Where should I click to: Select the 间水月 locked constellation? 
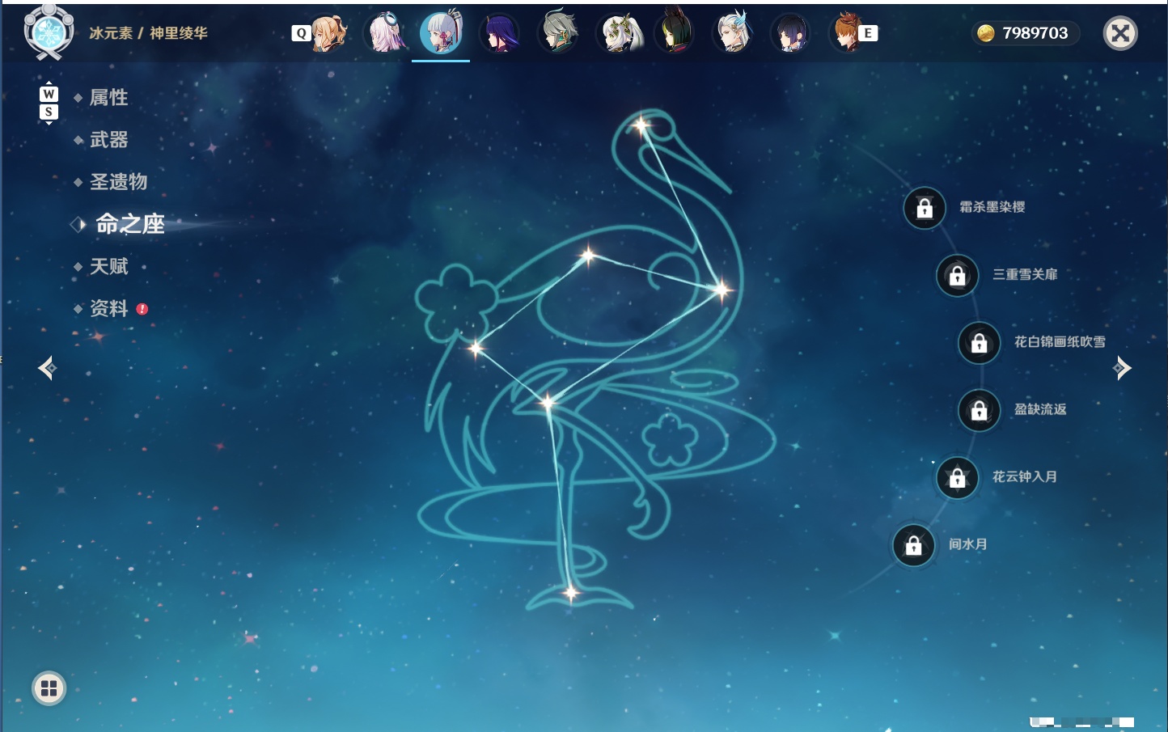click(x=914, y=545)
